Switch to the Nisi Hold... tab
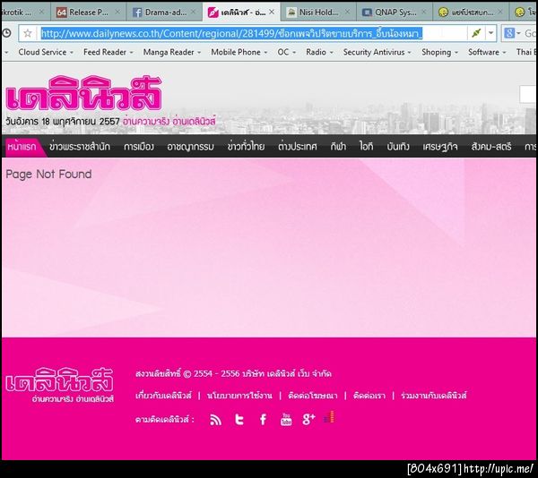This screenshot has height=478, width=538. [318, 13]
